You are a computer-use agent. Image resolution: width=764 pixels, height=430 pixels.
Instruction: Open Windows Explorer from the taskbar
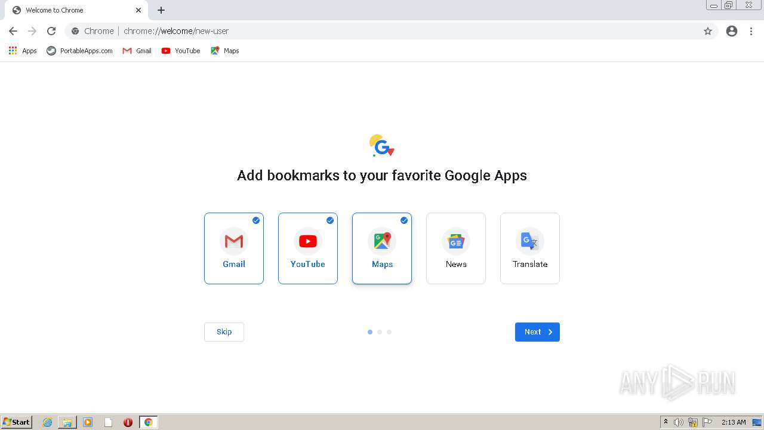pyautogui.click(x=67, y=422)
